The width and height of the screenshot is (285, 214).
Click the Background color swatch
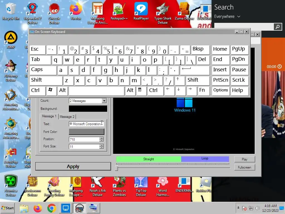coord(88,109)
